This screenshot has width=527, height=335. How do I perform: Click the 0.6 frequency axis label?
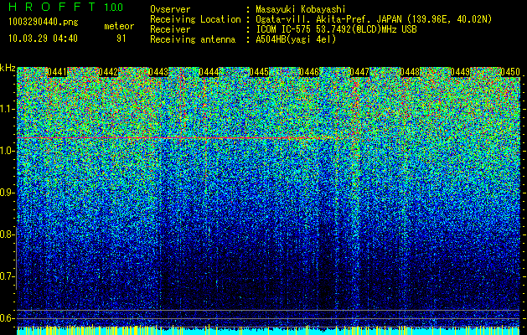pyautogui.click(x=7, y=318)
